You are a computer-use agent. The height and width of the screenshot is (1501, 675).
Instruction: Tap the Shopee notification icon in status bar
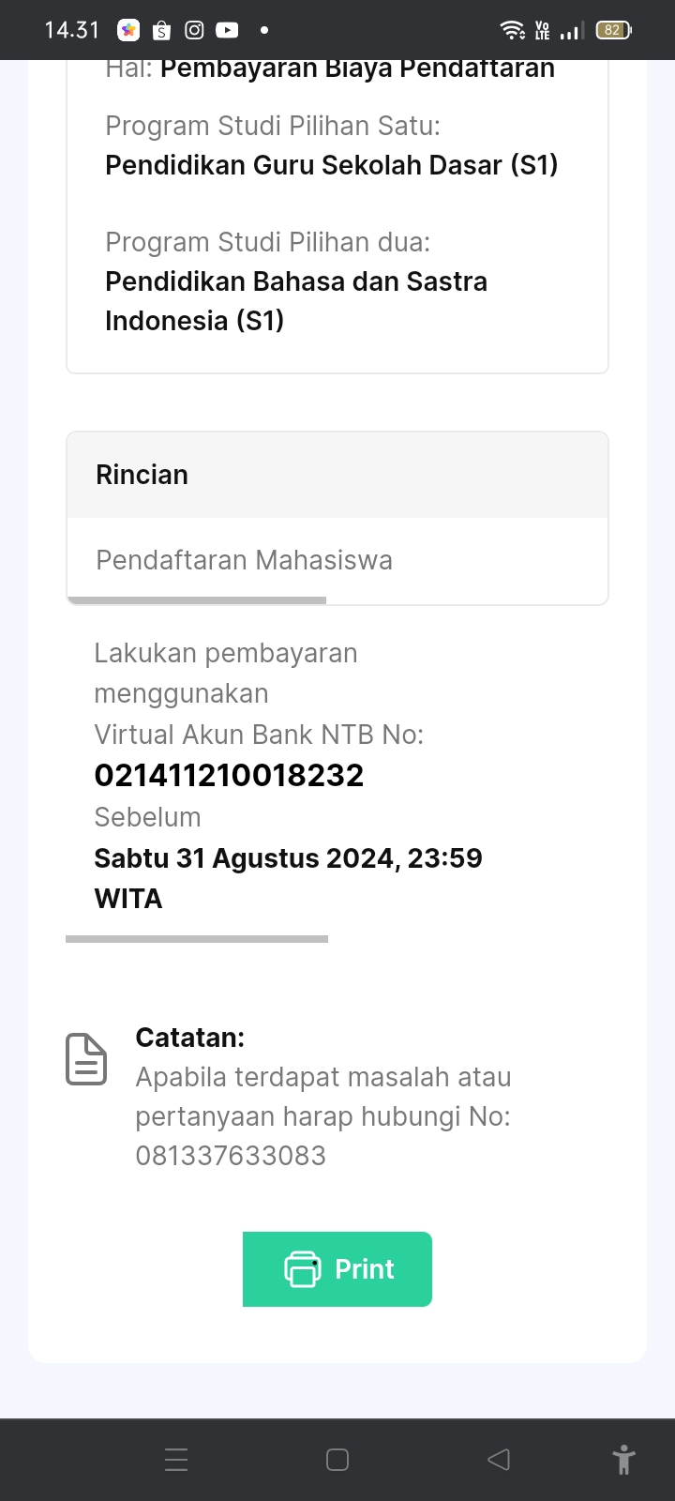161,31
